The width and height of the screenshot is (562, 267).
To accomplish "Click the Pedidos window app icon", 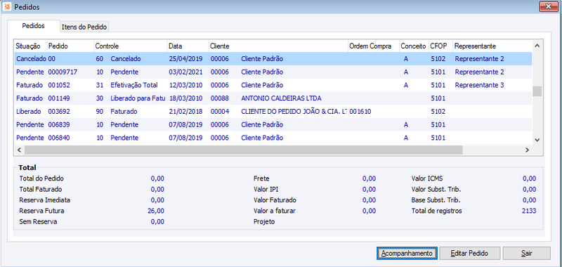I will coord(6,7).
